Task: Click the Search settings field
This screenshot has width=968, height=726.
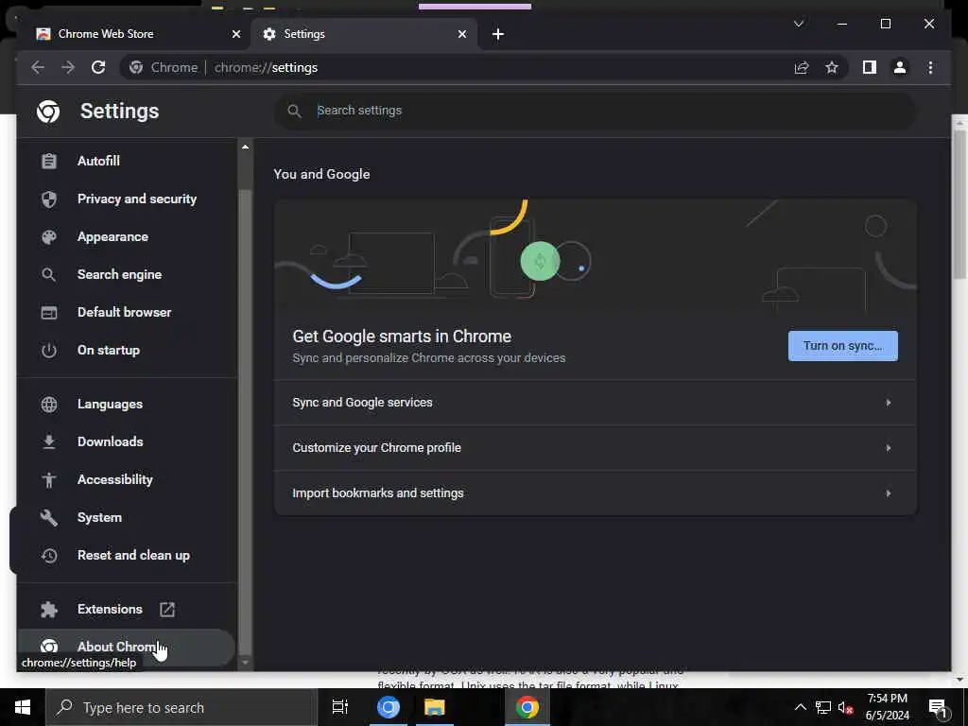Action: (596, 111)
